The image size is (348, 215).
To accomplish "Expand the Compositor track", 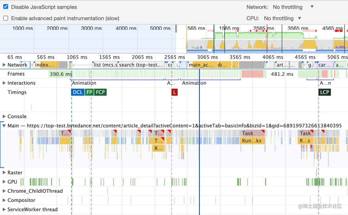I will (4, 200).
